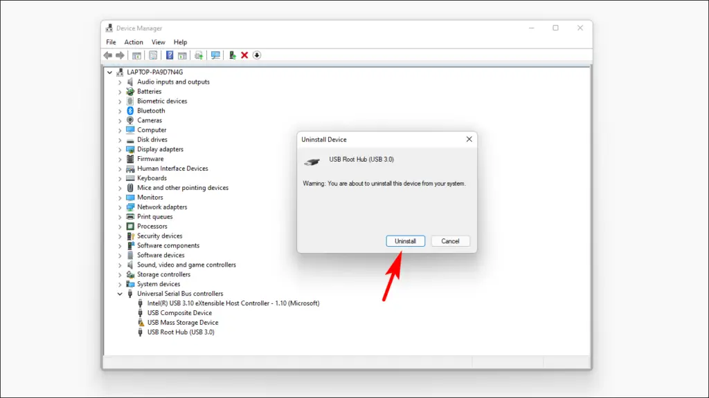Confirm with the Uninstall button
Screen dimensions: 709x398
406,241
